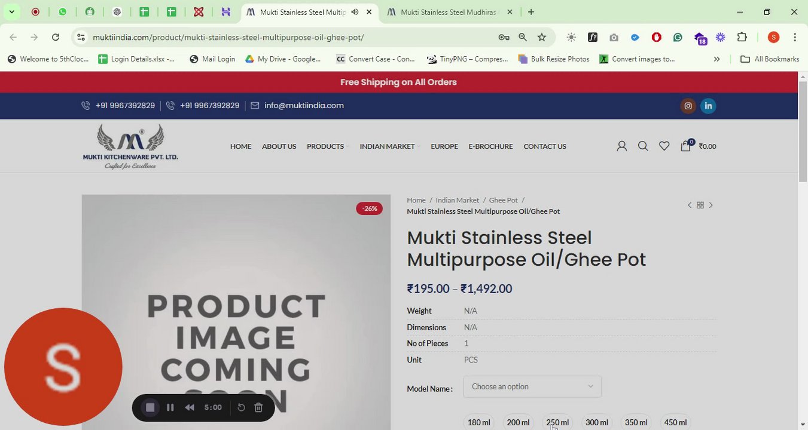This screenshot has height=430, width=808.
Task: Open the saved passwords key icon
Action: coord(504,37)
